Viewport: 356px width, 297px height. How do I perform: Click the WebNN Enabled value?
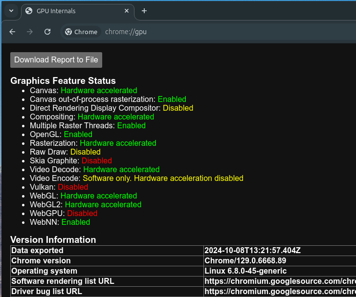click(76, 222)
